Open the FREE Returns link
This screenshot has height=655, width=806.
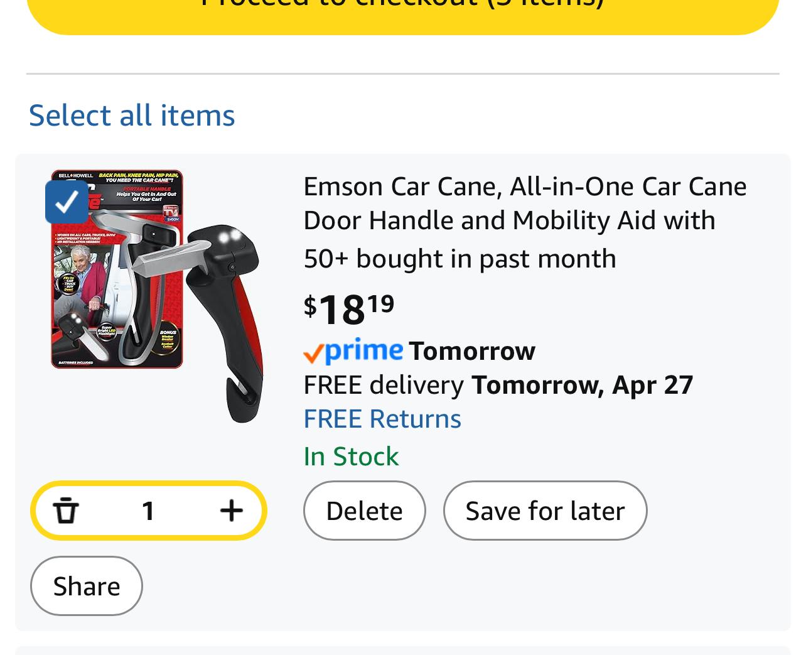[382, 419]
